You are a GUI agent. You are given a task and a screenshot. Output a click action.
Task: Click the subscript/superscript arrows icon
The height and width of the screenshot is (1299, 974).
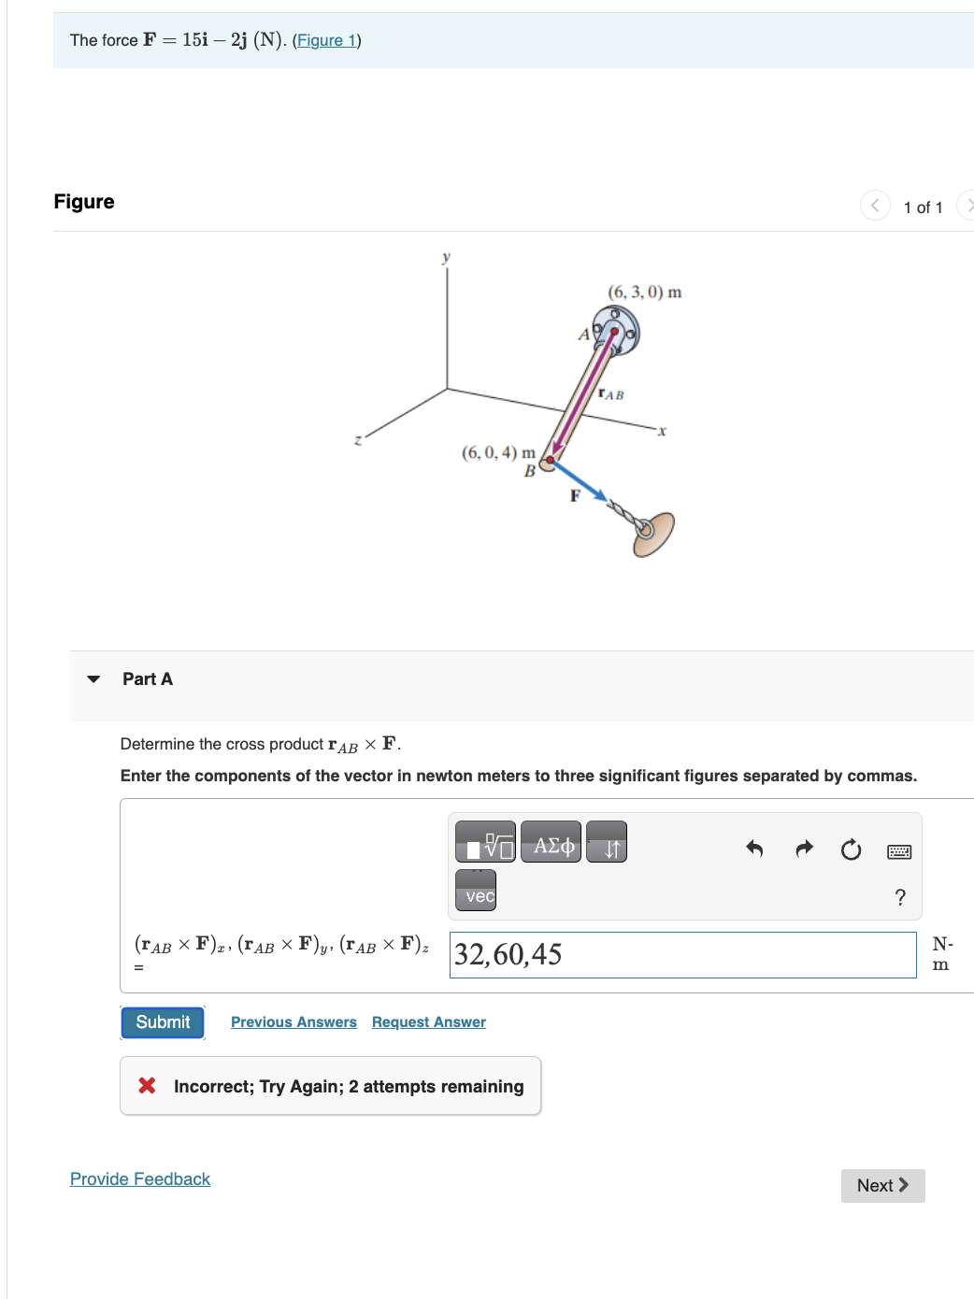[x=606, y=842]
